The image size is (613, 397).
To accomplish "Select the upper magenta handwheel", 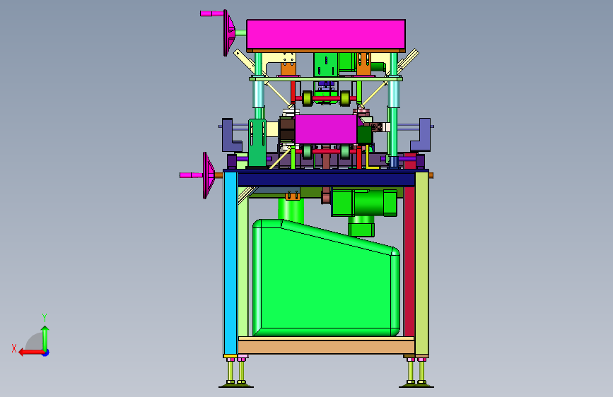I will [x=228, y=32].
